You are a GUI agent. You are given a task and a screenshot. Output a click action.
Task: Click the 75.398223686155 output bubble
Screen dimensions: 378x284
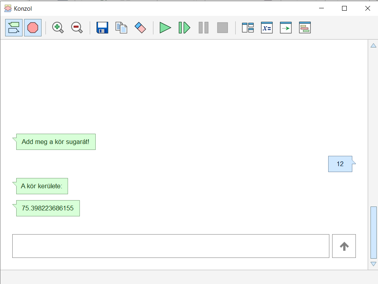48,208
